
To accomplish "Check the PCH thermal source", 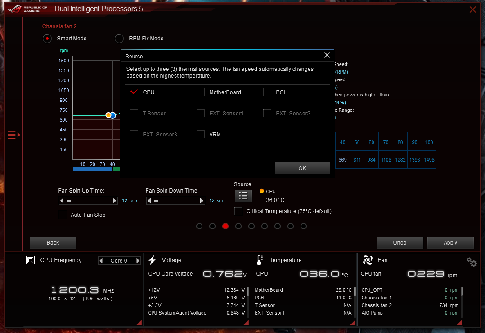I will point(267,92).
